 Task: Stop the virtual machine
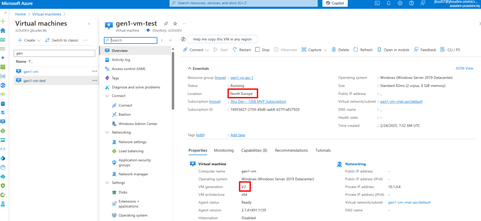(262, 50)
